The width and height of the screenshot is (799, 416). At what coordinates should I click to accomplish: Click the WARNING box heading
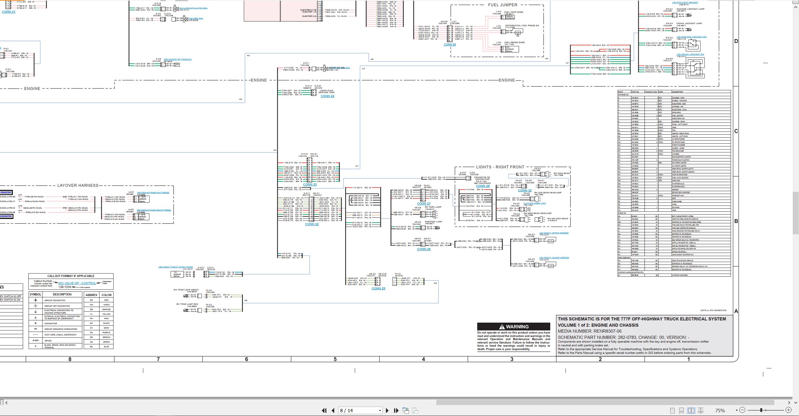point(513,327)
